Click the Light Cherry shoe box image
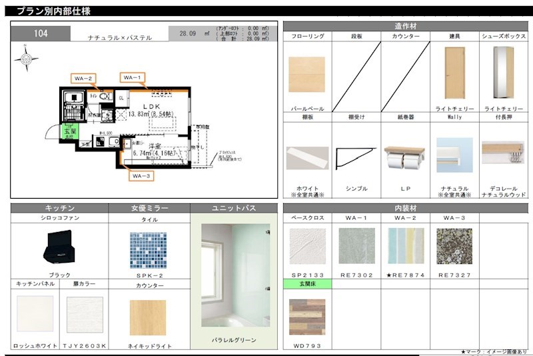Viewport: 533px width, 356px height. (504, 73)
